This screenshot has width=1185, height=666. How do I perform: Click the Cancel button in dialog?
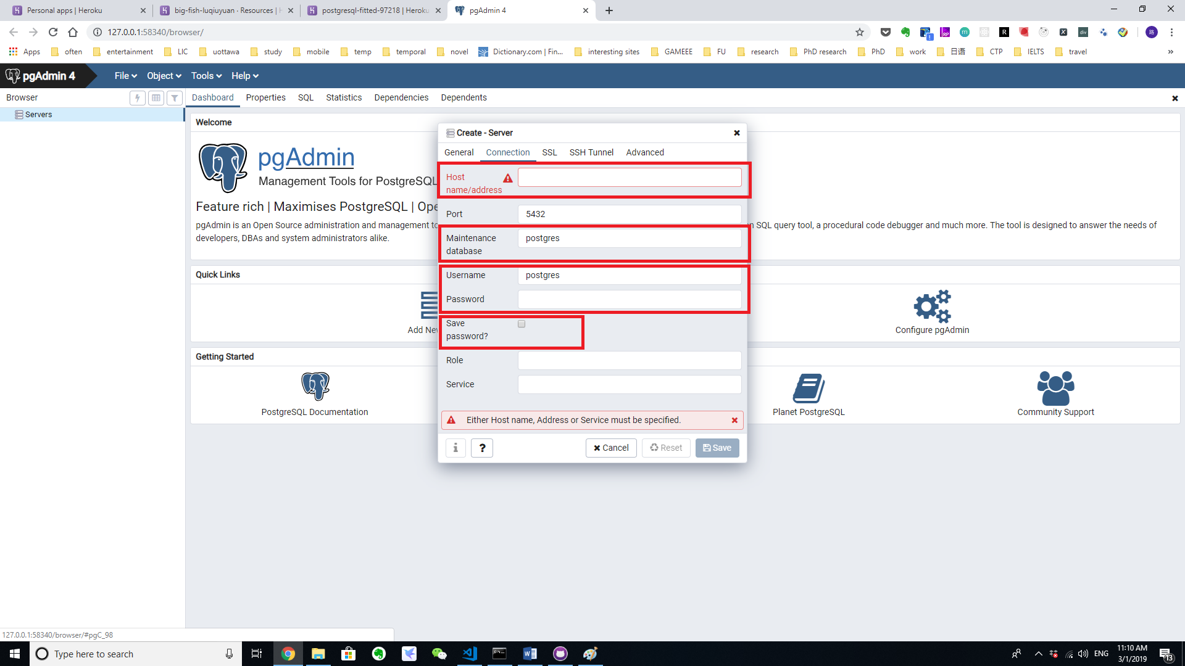point(611,448)
